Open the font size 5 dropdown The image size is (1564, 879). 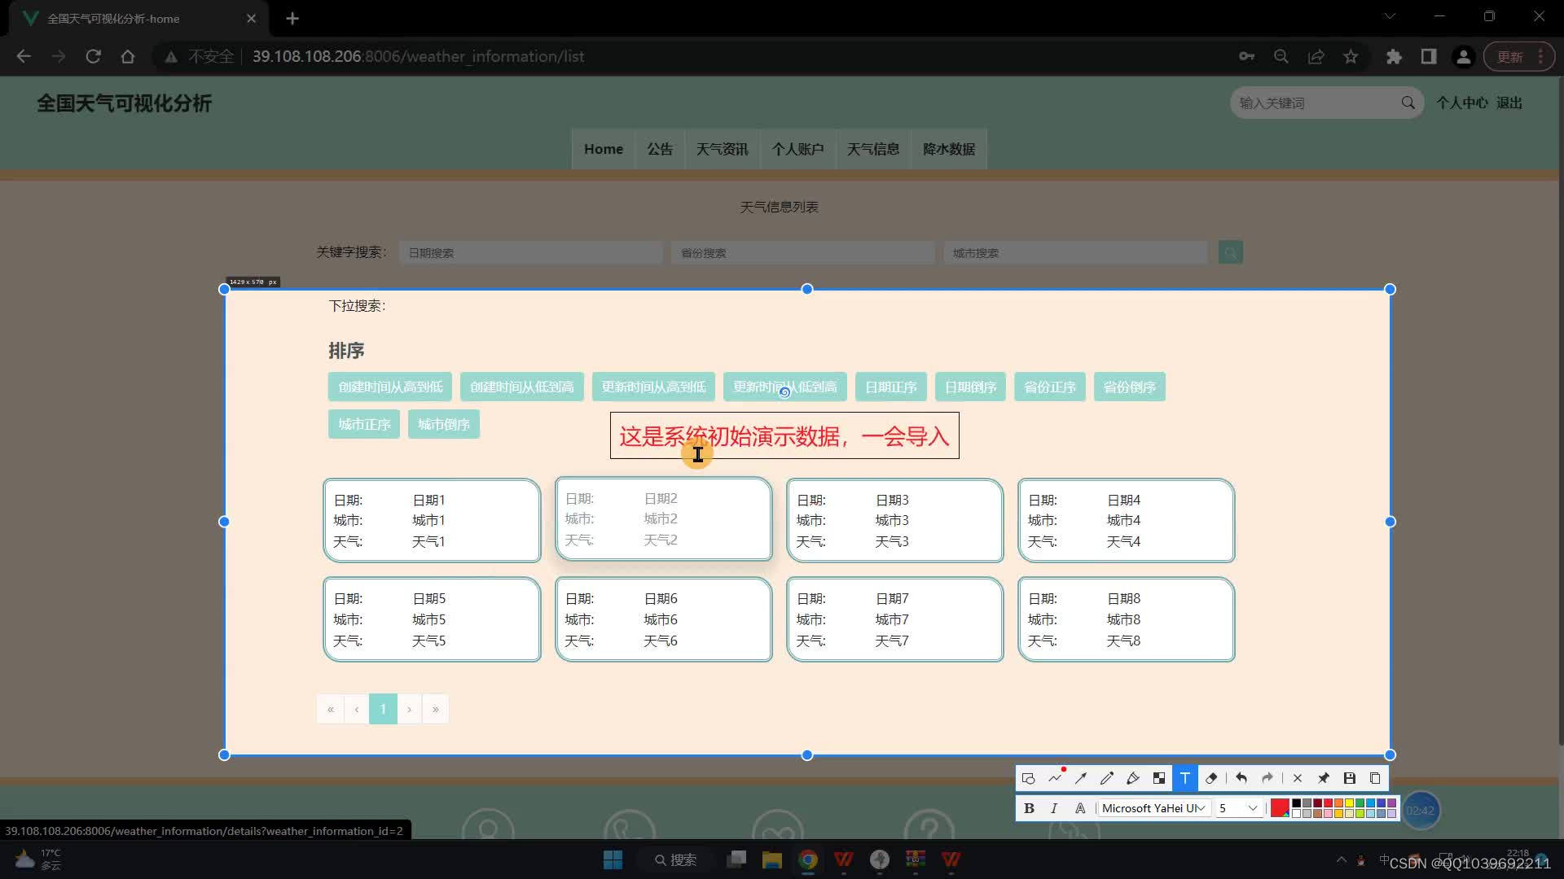(x=1239, y=808)
